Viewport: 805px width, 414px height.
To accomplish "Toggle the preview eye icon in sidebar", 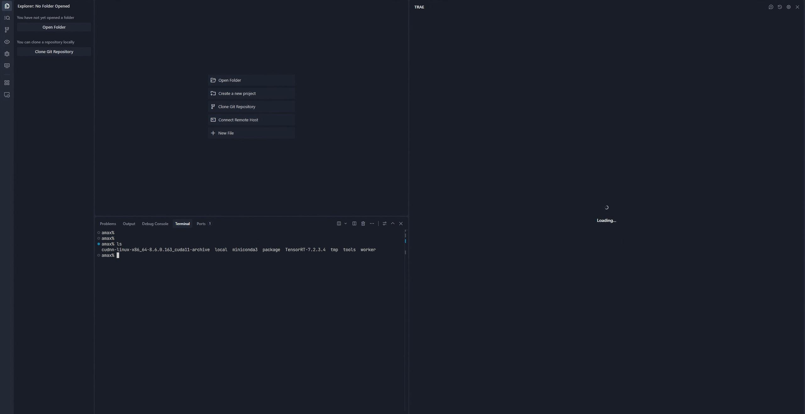I will [7, 42].
